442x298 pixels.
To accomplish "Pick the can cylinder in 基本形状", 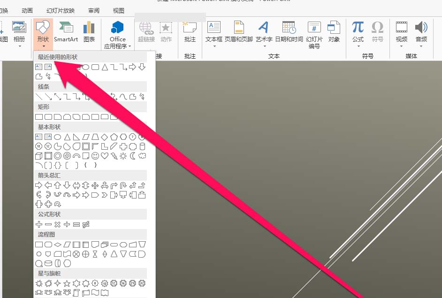I will (142, 146).
